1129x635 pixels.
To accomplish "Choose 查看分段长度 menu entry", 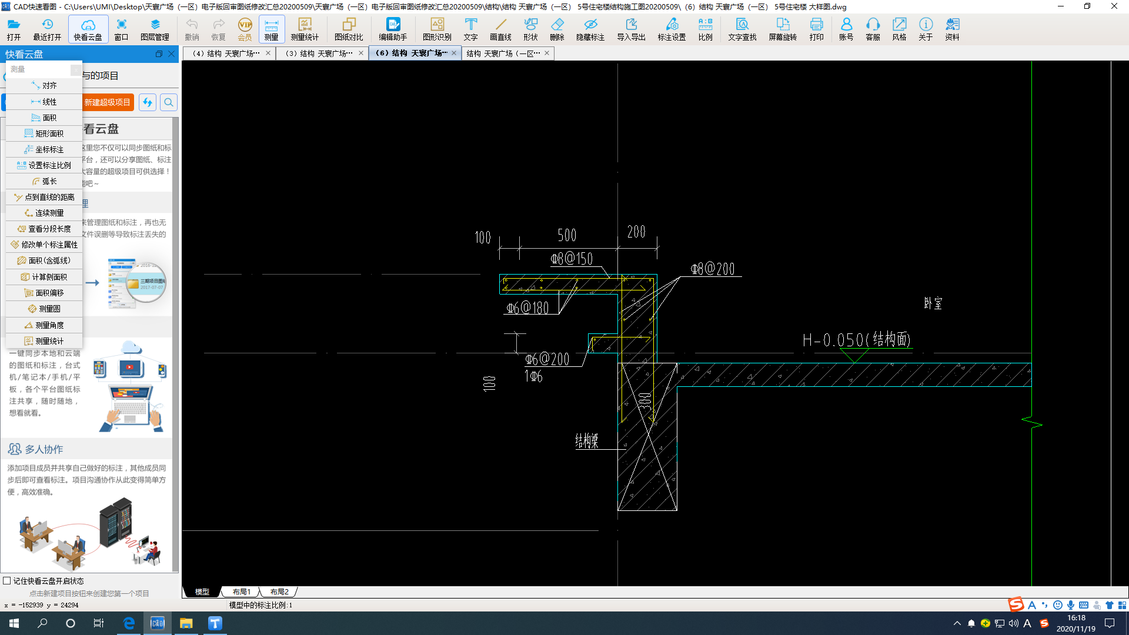I will tap(44, 229).
